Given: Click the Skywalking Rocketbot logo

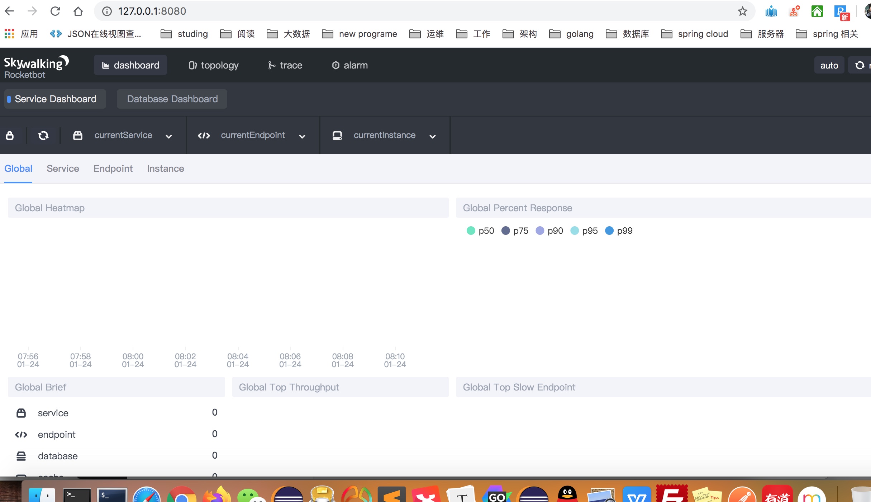Looking at the screenshot, I should coord(36,67).
